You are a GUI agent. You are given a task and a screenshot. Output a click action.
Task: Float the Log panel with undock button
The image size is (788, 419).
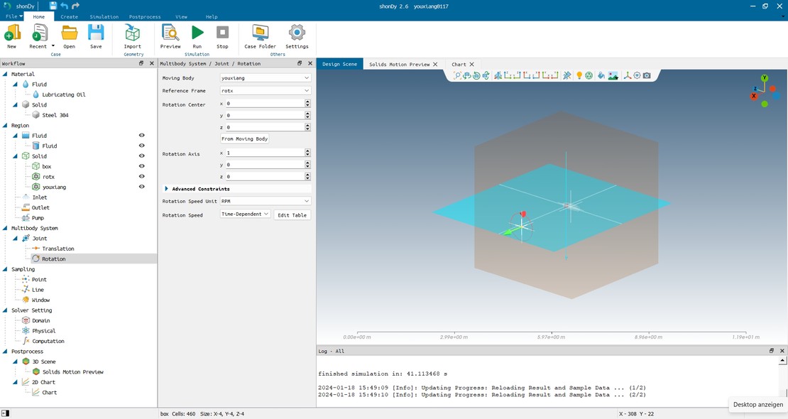pos(772,351)
